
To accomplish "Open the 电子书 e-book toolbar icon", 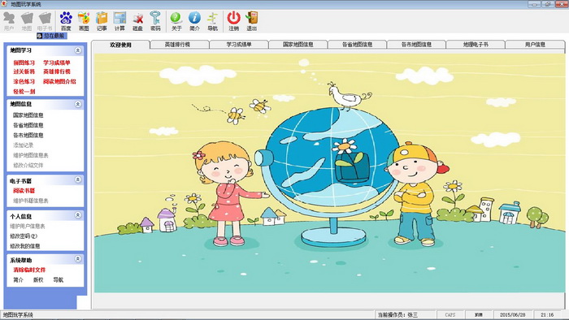I will pyautogui.click(x=45, y=21).
